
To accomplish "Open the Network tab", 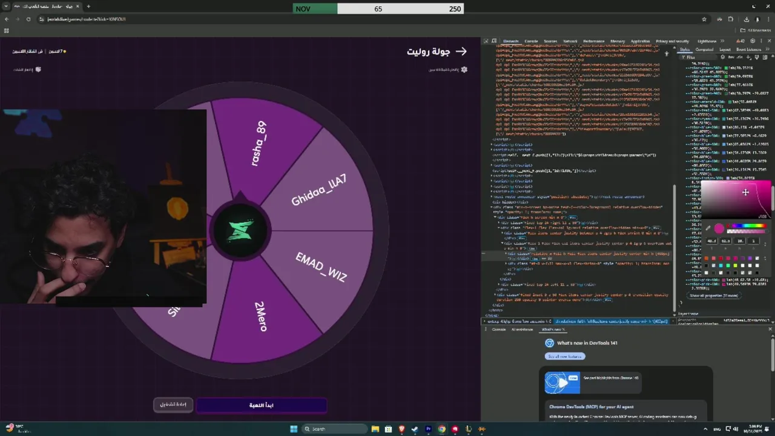I will (570, 41).
